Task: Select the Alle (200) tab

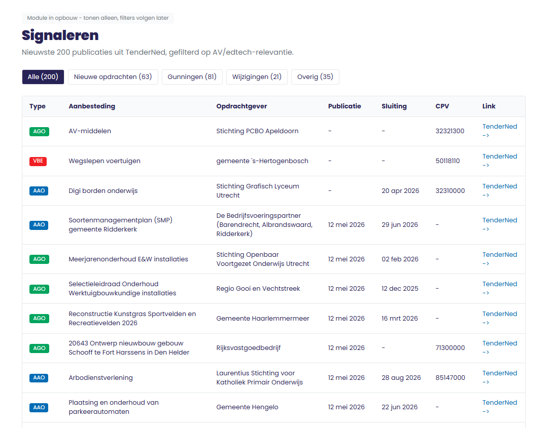Action: pos(43,77)
